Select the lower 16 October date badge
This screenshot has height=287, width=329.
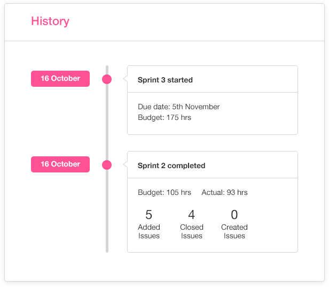coord(60,164)
